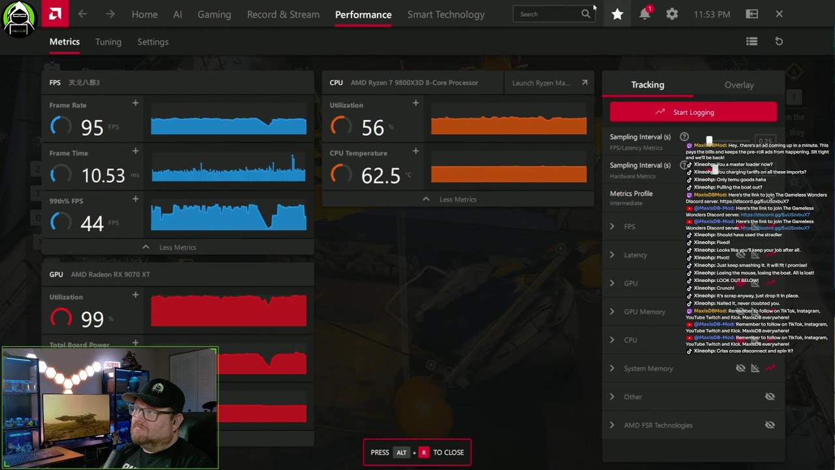Go forward with the right arrow

tap(110, 14)
